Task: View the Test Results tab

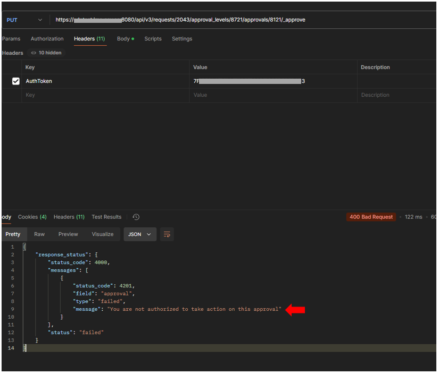Action: tap(106, 217)
